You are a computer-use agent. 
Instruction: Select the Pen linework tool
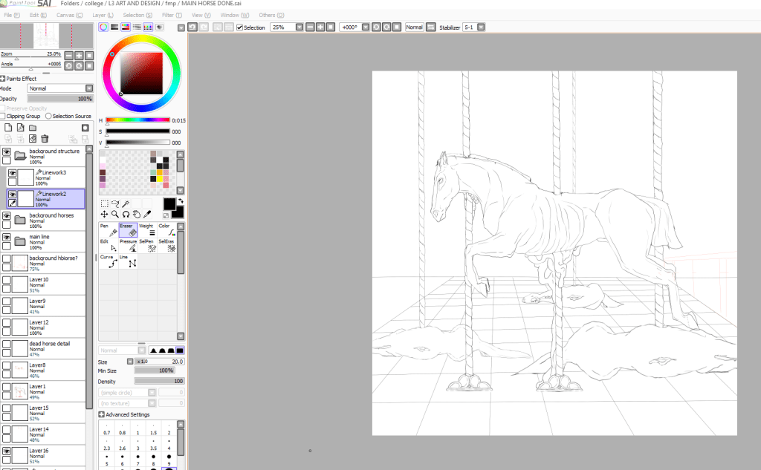(108, 230)
